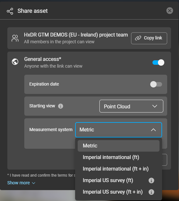
Task: Select Metric from the options list
Action: tap(119, 146)
